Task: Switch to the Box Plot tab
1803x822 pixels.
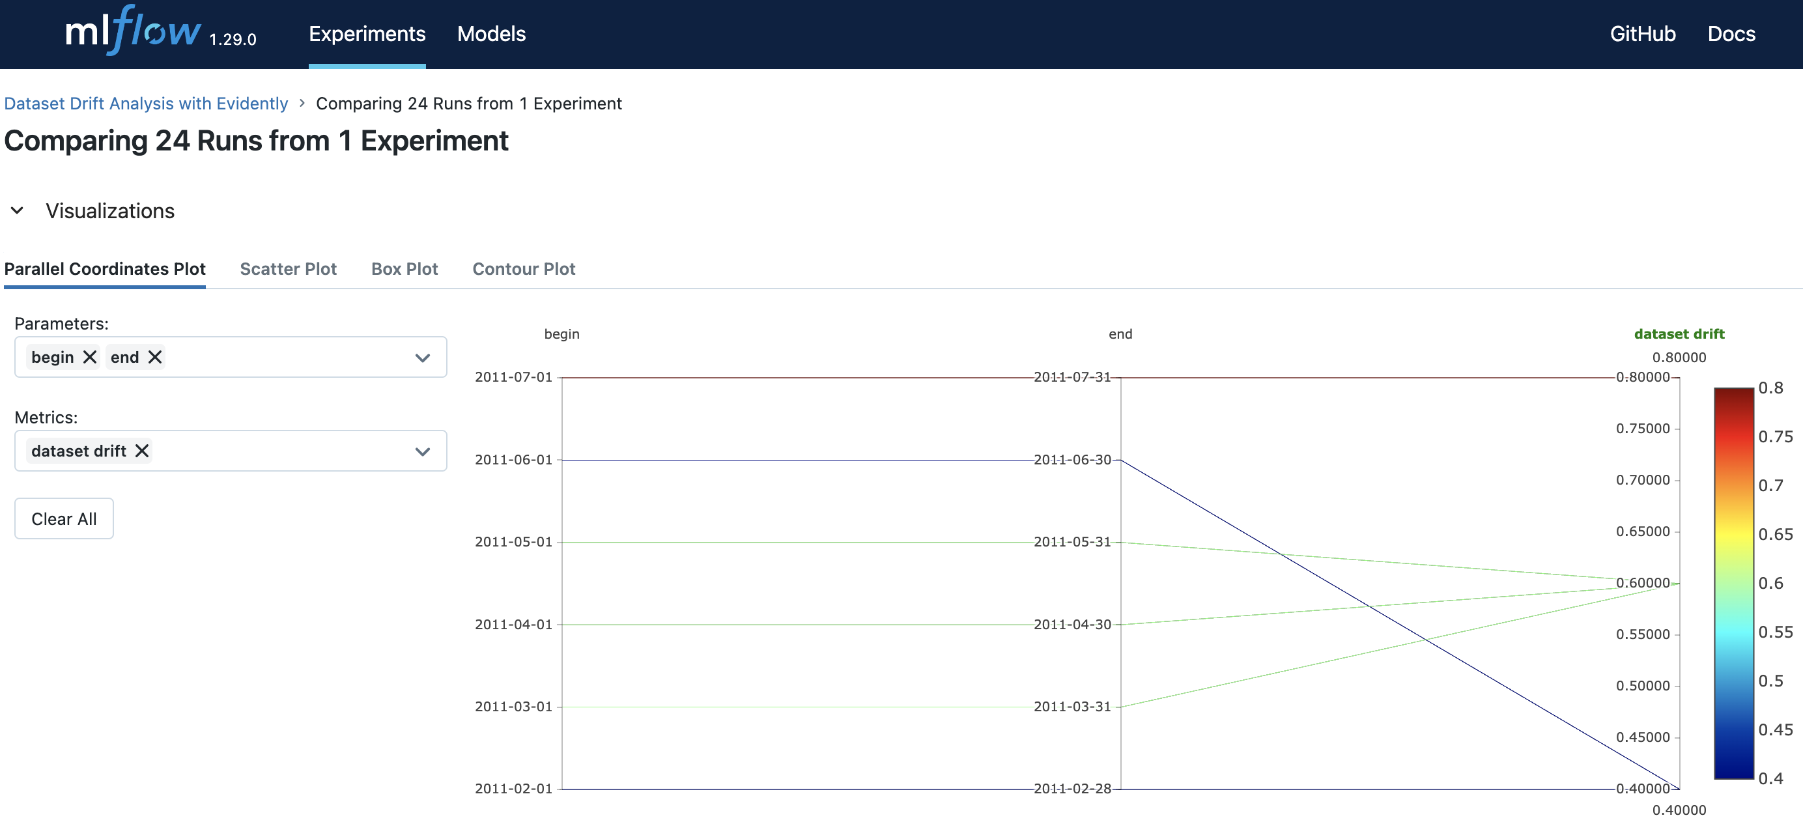Action: (x=404, y=269)
